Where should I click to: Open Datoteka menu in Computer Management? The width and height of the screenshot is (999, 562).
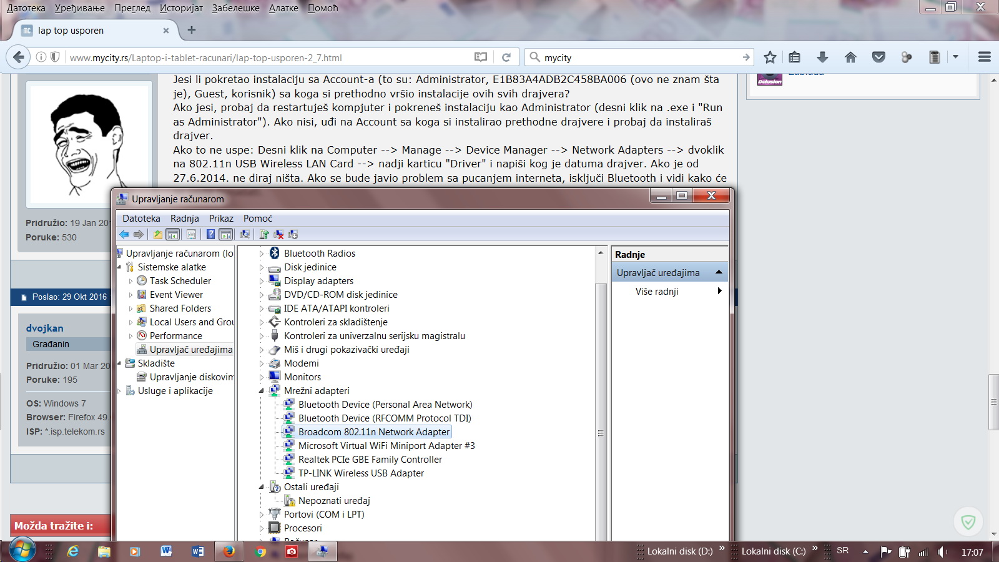[x=141, y=219]
